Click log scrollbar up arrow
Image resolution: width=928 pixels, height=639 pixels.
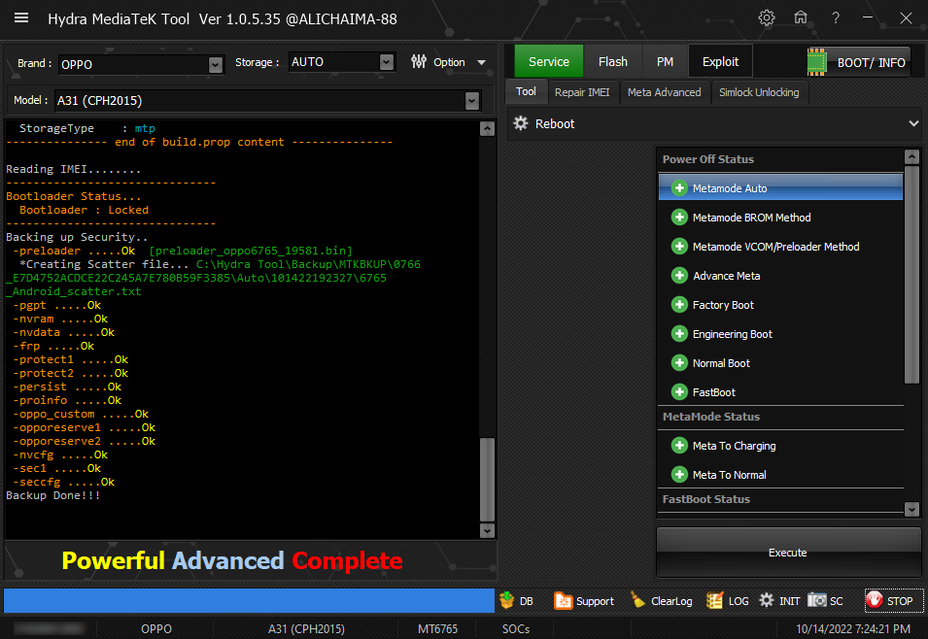tap(487, 128)
